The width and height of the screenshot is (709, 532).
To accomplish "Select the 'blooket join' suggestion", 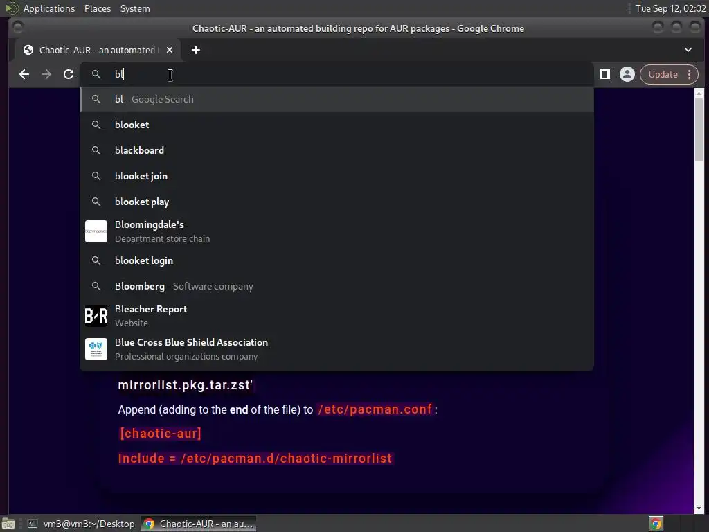I will tap(337, 176).
